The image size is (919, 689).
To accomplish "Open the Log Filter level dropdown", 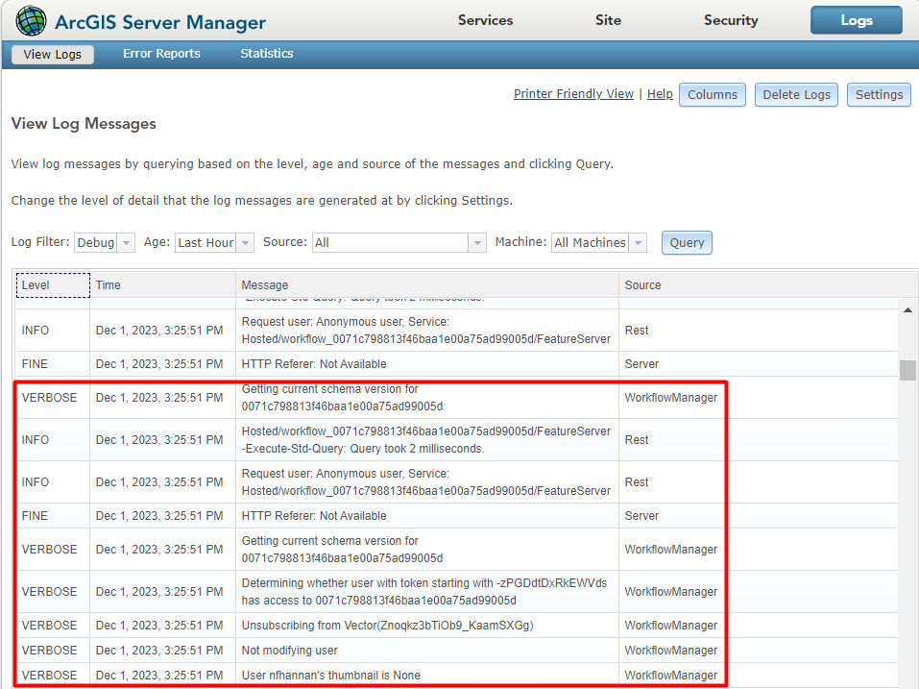I will click(x=103, y=242).
